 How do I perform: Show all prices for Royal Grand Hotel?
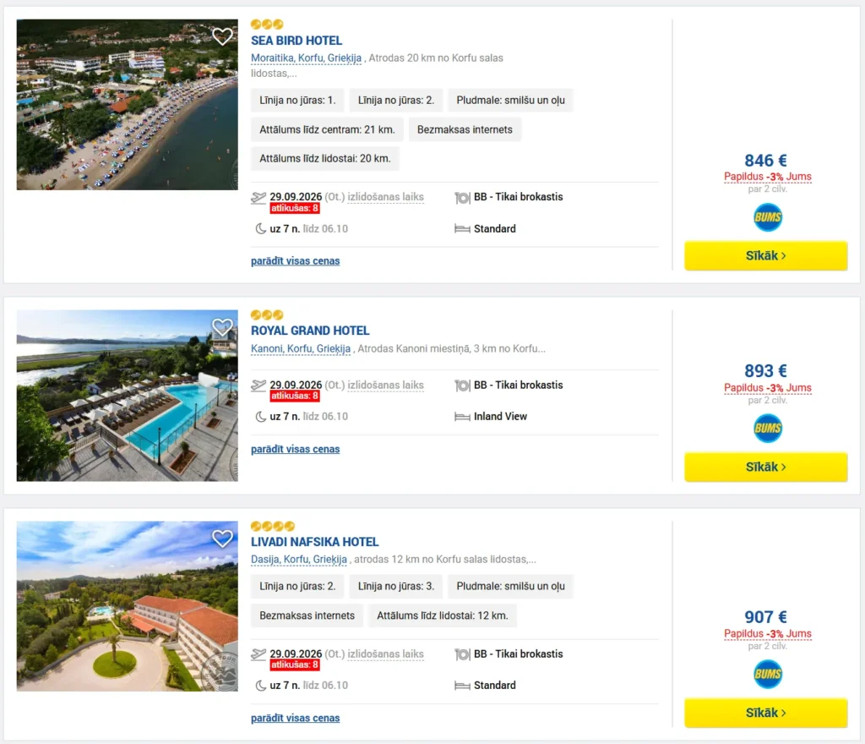(295, 449)
